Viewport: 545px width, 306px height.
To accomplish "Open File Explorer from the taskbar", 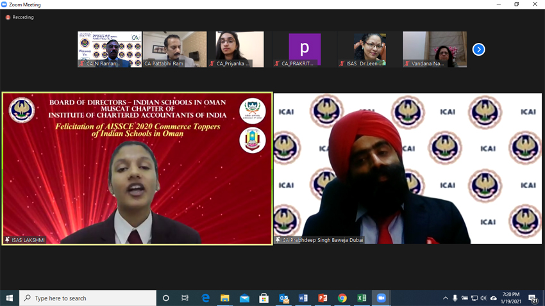I will pos(225,298).
